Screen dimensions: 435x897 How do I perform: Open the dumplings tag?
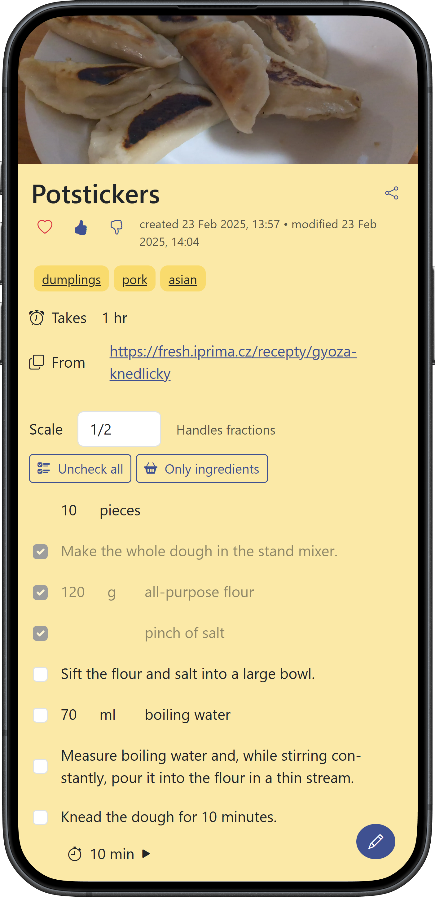tap(71, 279)
